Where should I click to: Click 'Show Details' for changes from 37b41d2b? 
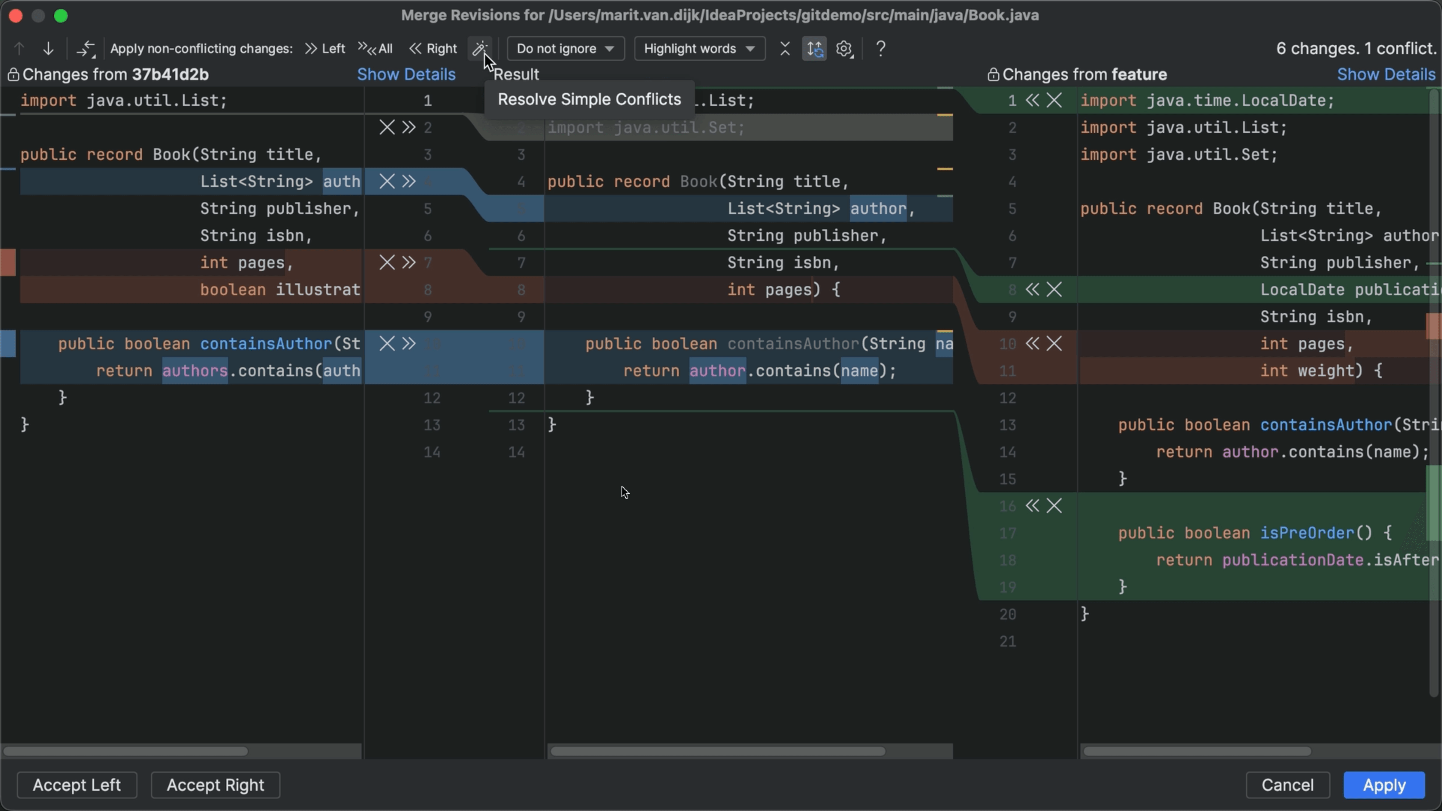pos(406,74)
